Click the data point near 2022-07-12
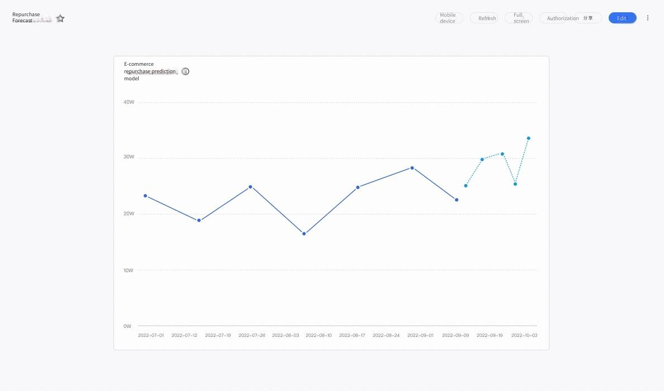Image resolution: width=664 pixels, height=391 pixels. tap(199, 220)
